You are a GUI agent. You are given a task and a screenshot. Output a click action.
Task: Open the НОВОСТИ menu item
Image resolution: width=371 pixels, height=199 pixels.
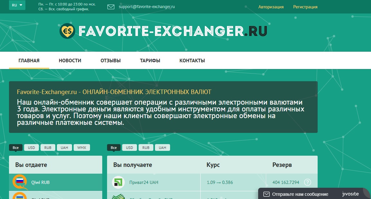pos(70,61)
